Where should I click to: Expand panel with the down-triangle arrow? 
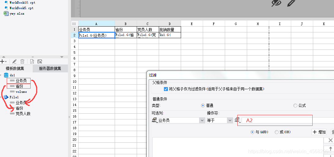[62, 57]
